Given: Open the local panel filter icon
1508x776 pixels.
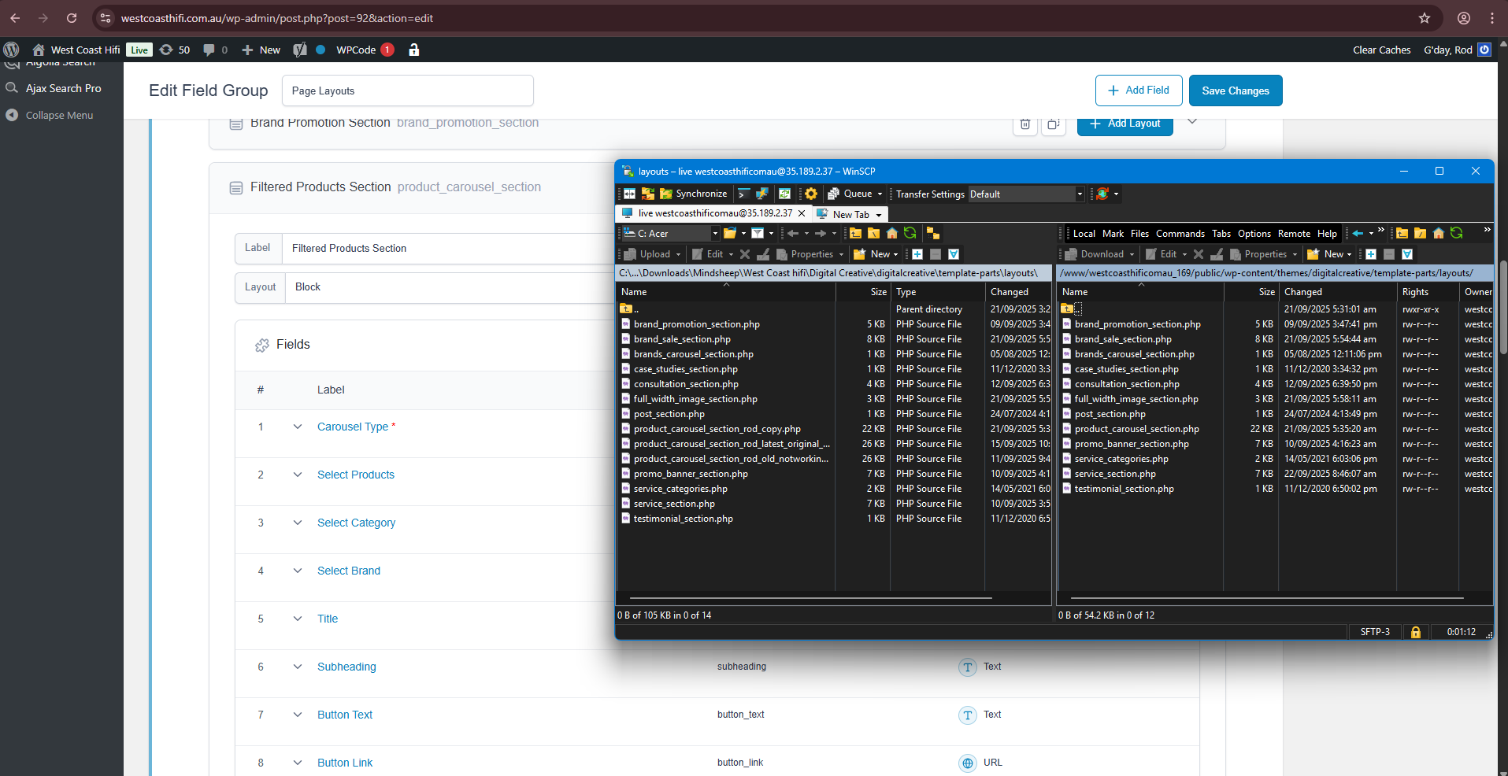Looking at the screenshot, I should pos(758,233).
